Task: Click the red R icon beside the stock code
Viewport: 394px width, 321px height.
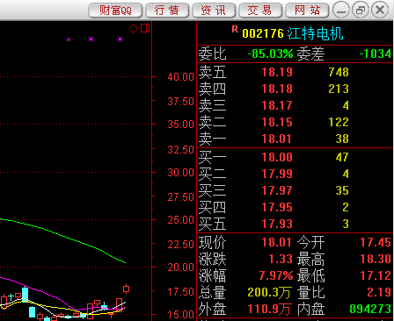Action: click(235, 29)
